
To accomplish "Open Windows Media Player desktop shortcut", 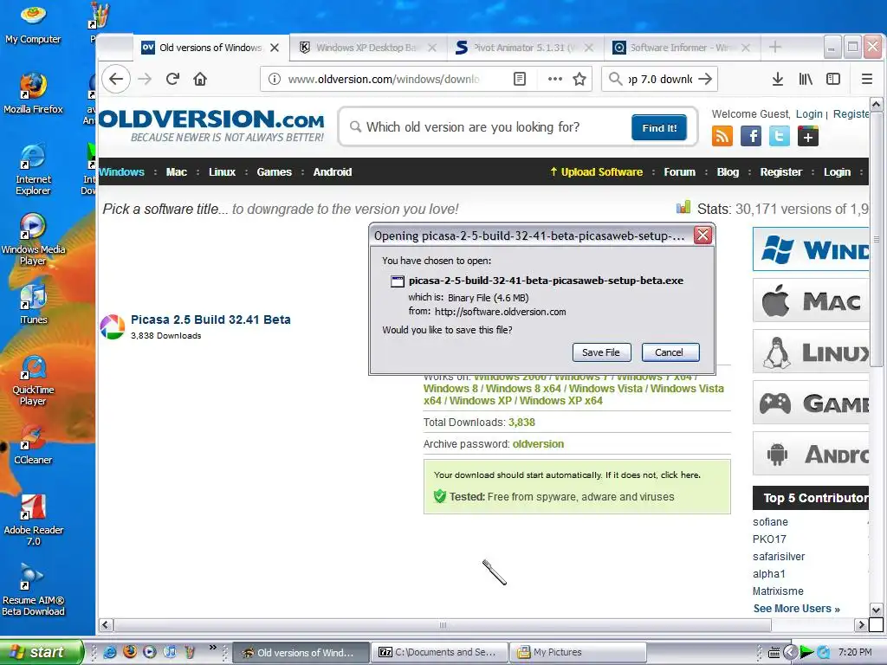I will (x=34, y=240).
